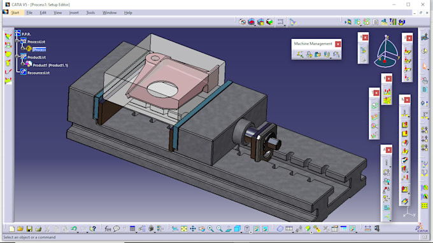Click the Zoom In icon
Screen dimensions: 433x243
coord(211,228)
